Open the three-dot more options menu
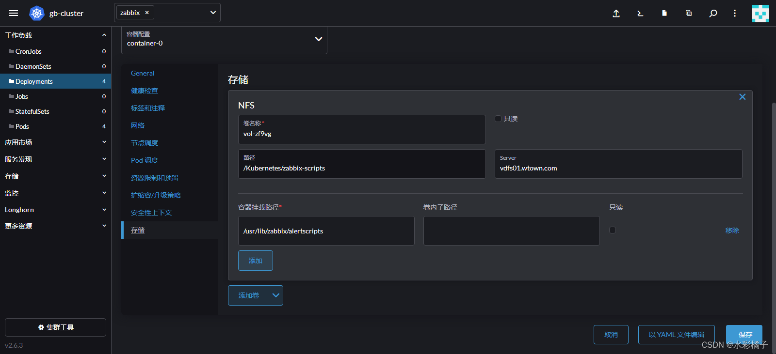776x354 pixels. [735, 14]
